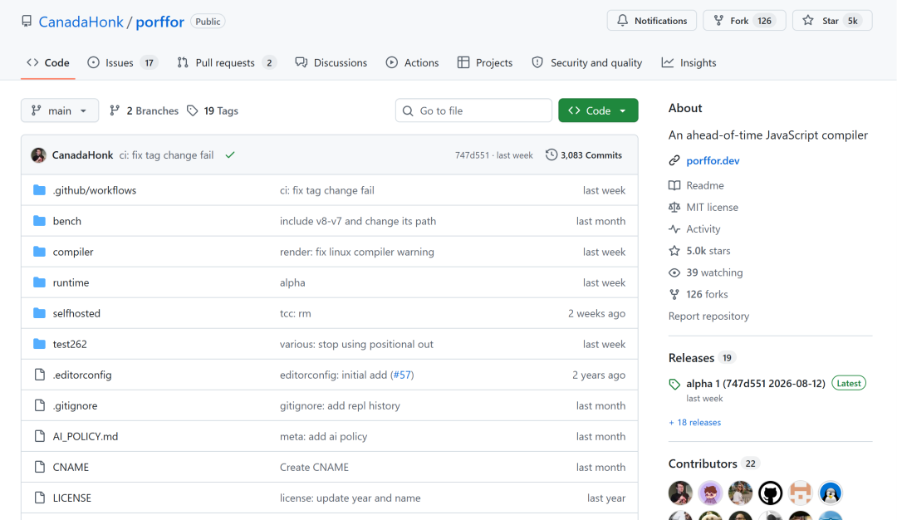
Task: Open the alpha 1 latest release
Action: (x=755, y=384)
